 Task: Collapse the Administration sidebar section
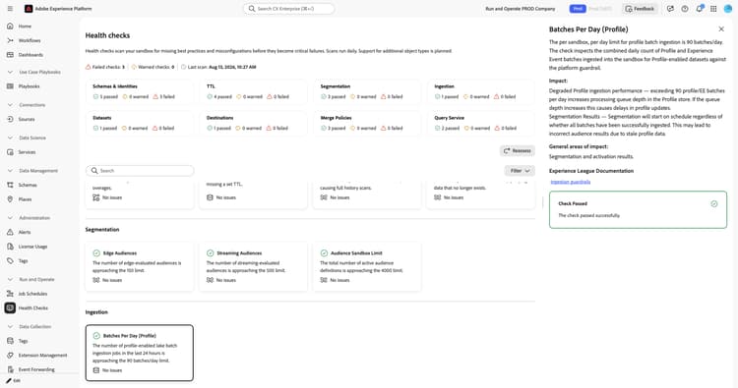10,218
